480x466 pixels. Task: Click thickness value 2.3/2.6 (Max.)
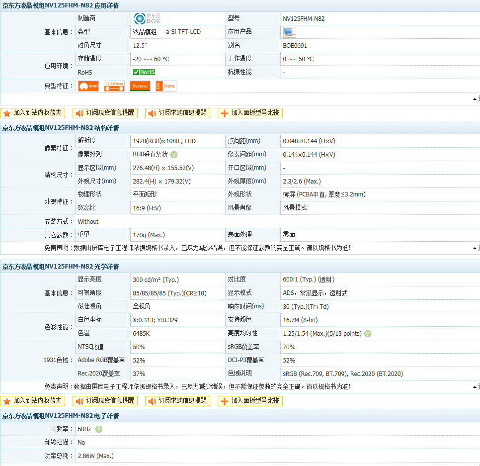(302, 182)
